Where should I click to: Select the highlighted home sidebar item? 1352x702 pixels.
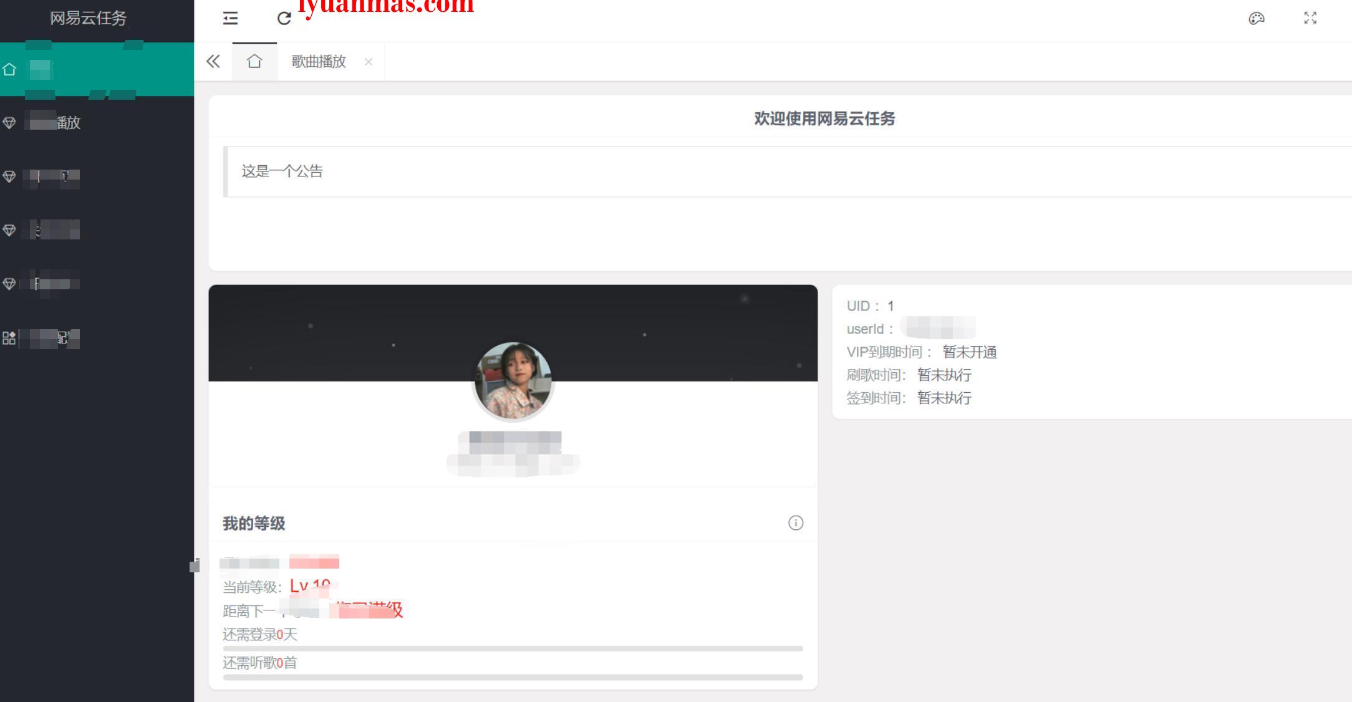click(97, 69)
